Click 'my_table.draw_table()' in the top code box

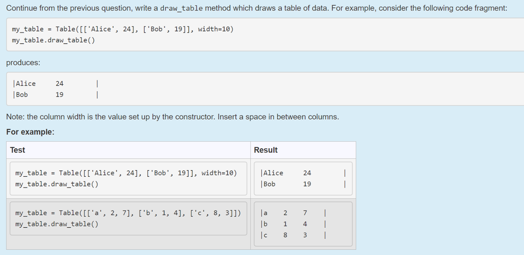pyautogui.click(x=53, y=40)
